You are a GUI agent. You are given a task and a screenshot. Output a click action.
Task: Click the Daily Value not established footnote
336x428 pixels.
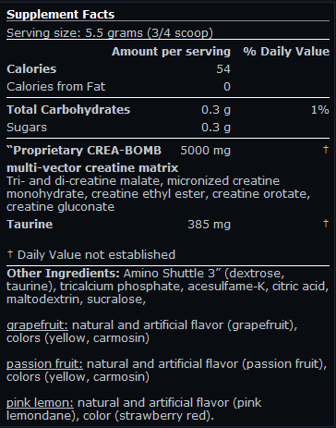[91, 254]
